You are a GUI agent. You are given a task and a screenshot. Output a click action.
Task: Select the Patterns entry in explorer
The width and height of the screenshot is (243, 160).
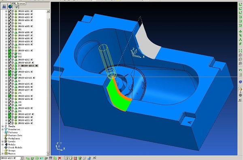click(x=13, y=133)
